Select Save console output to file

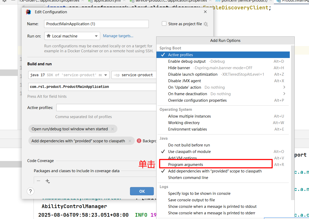point(223,200)
